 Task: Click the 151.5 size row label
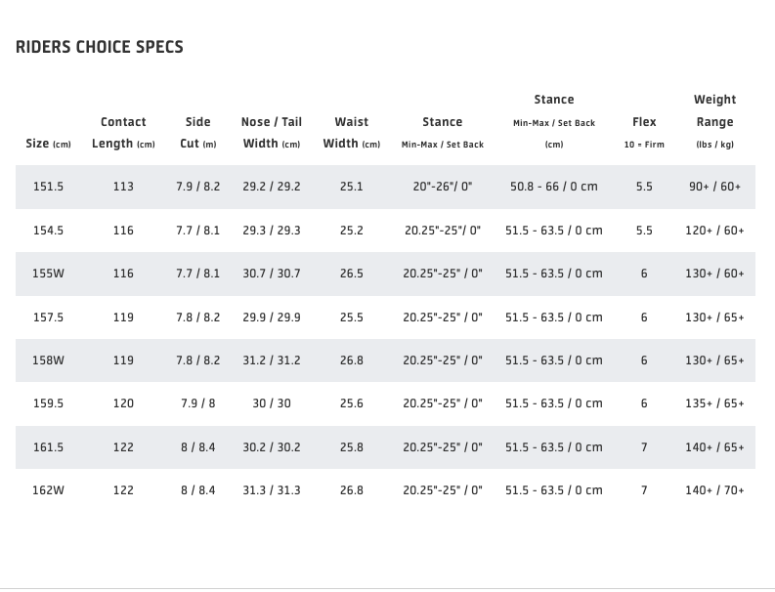pos(48,187)
